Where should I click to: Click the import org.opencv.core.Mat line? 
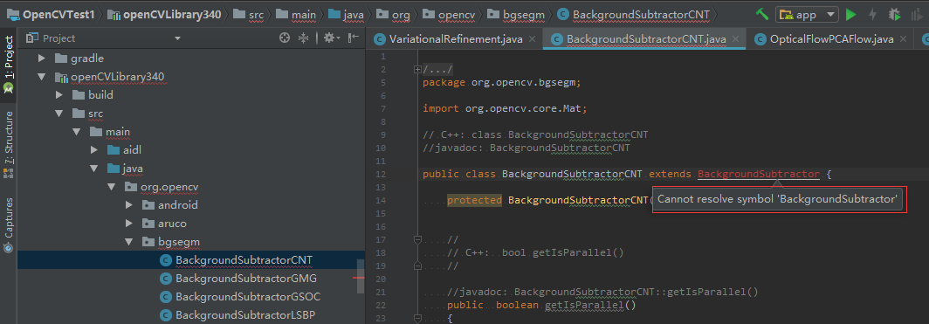pyautogui.click(x=504, y=109)
